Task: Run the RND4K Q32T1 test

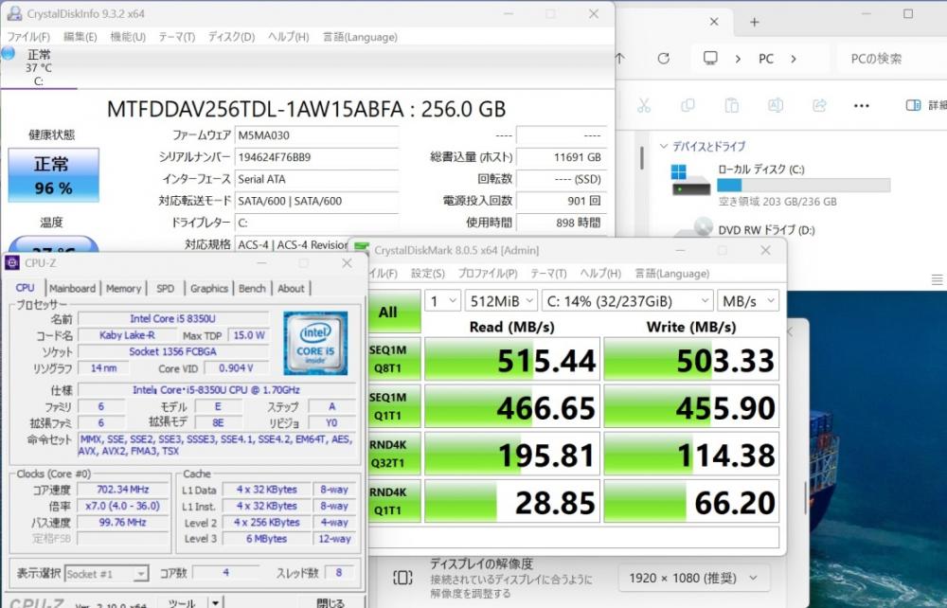Action: (394, 454)
